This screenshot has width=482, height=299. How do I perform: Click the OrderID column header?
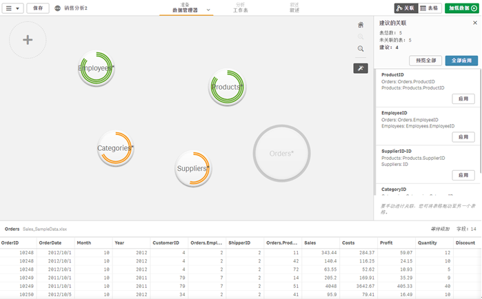[x=19, y=243]
